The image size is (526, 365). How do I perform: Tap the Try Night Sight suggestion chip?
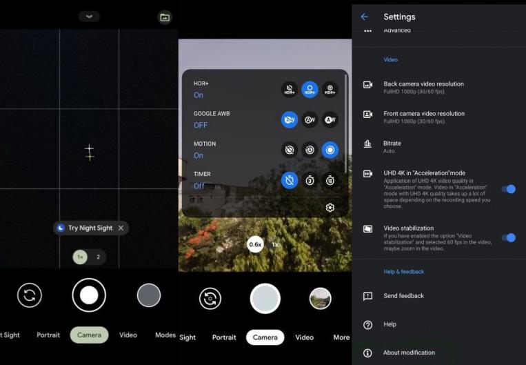[x=90, y=228]
